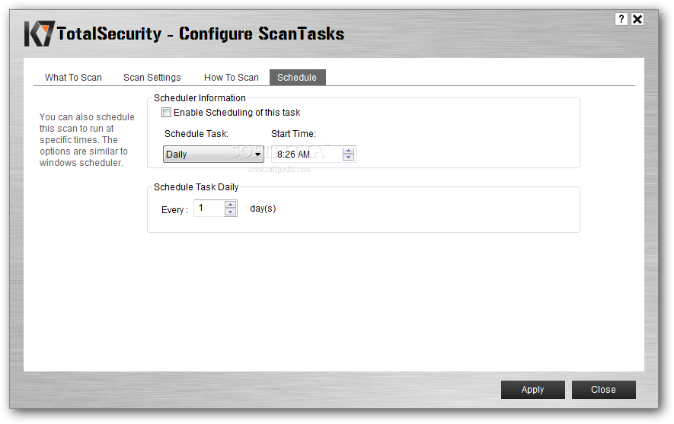Select the Schedule tab

pyautogui.click(x=297, y=78)
